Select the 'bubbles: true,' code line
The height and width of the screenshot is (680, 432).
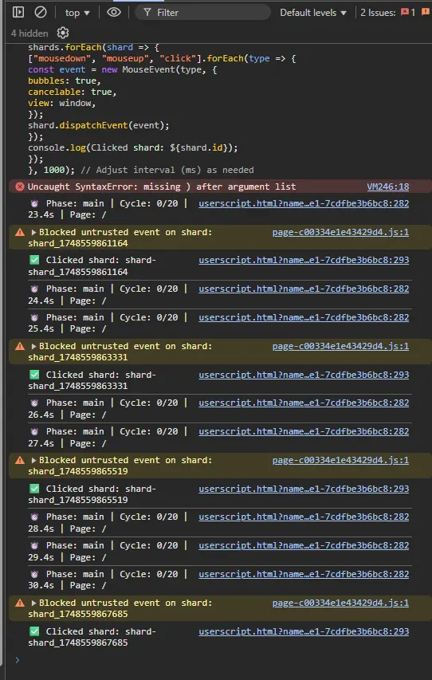pyautogui.click(x=65, y=81)
